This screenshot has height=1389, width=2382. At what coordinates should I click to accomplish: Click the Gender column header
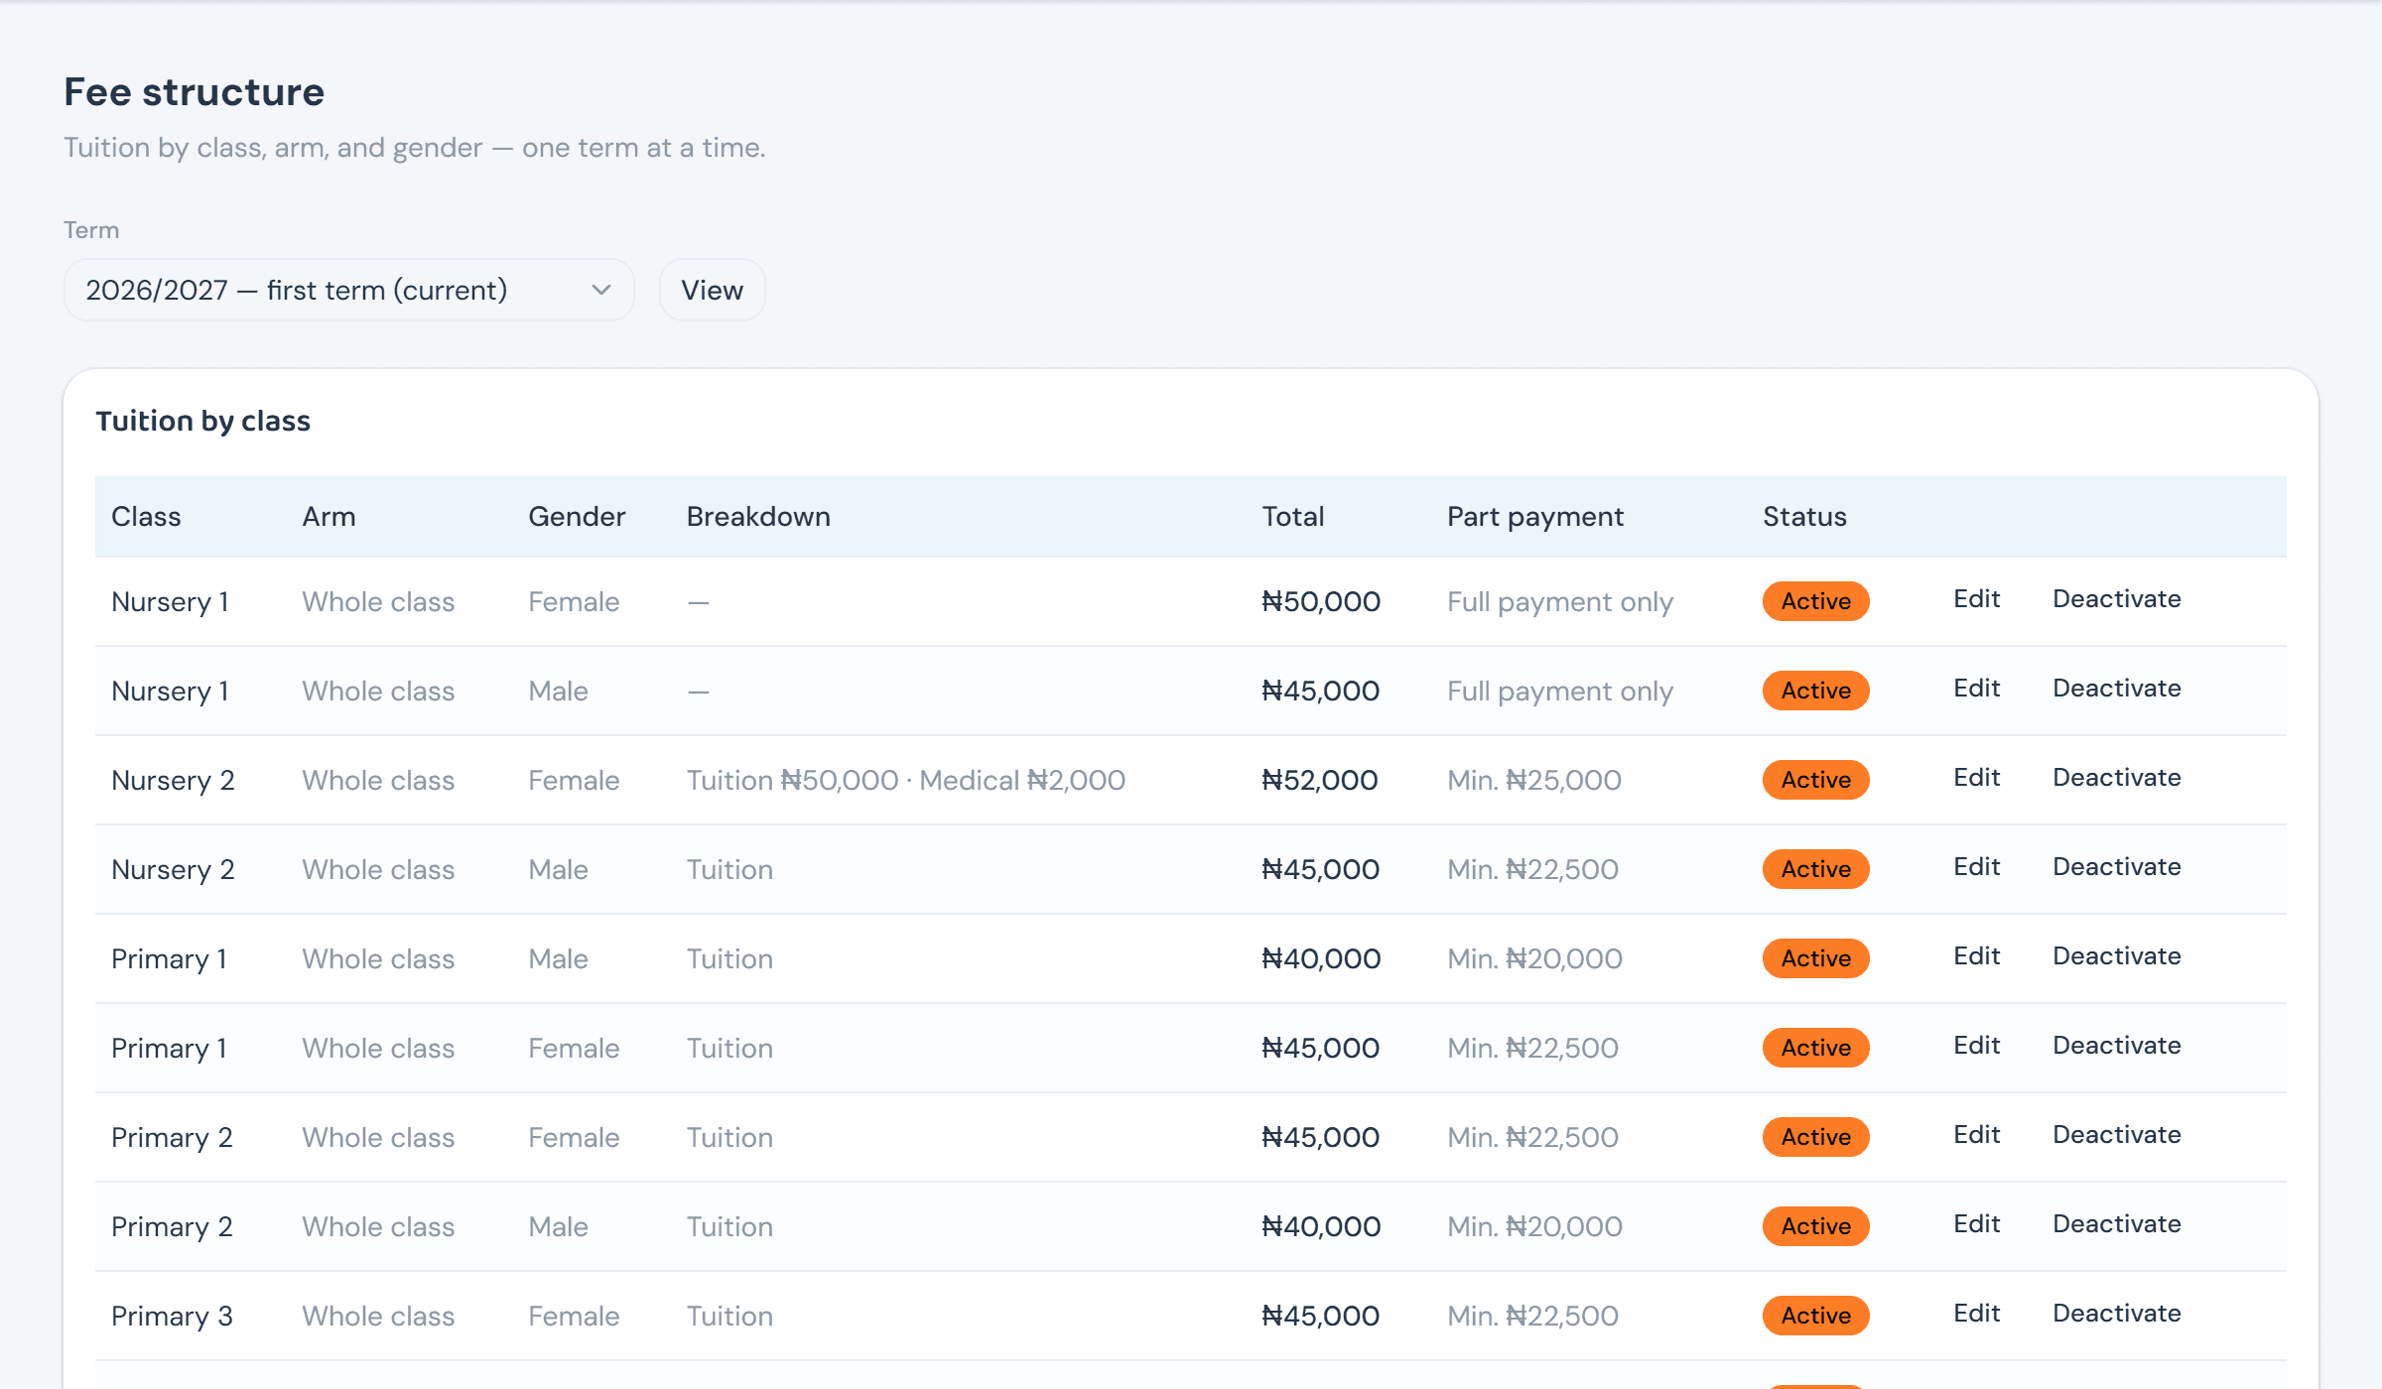[x=577, y=516]
